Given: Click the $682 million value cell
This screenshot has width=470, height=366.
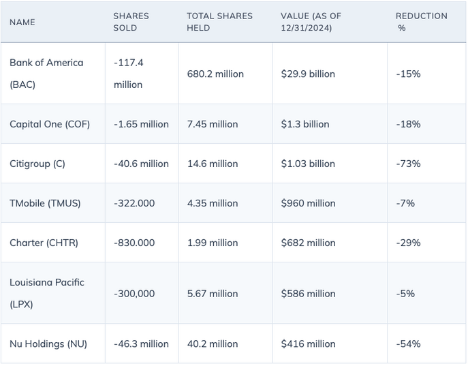Looking at the screenshot, I should (308, 243).
